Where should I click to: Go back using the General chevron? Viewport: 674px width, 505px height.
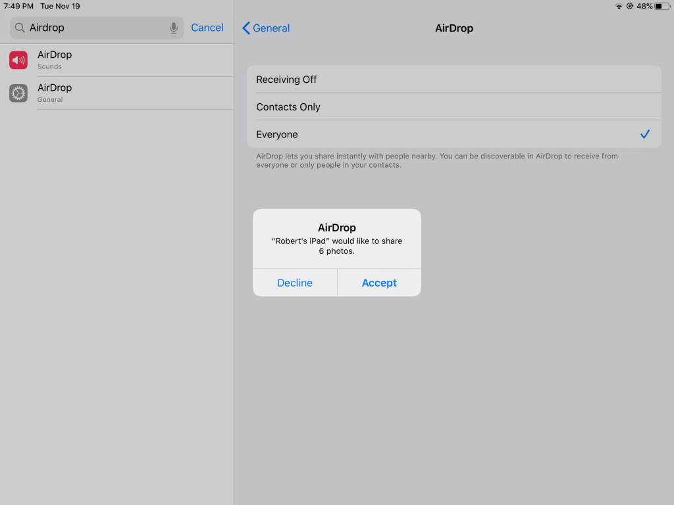click(266, 28)
